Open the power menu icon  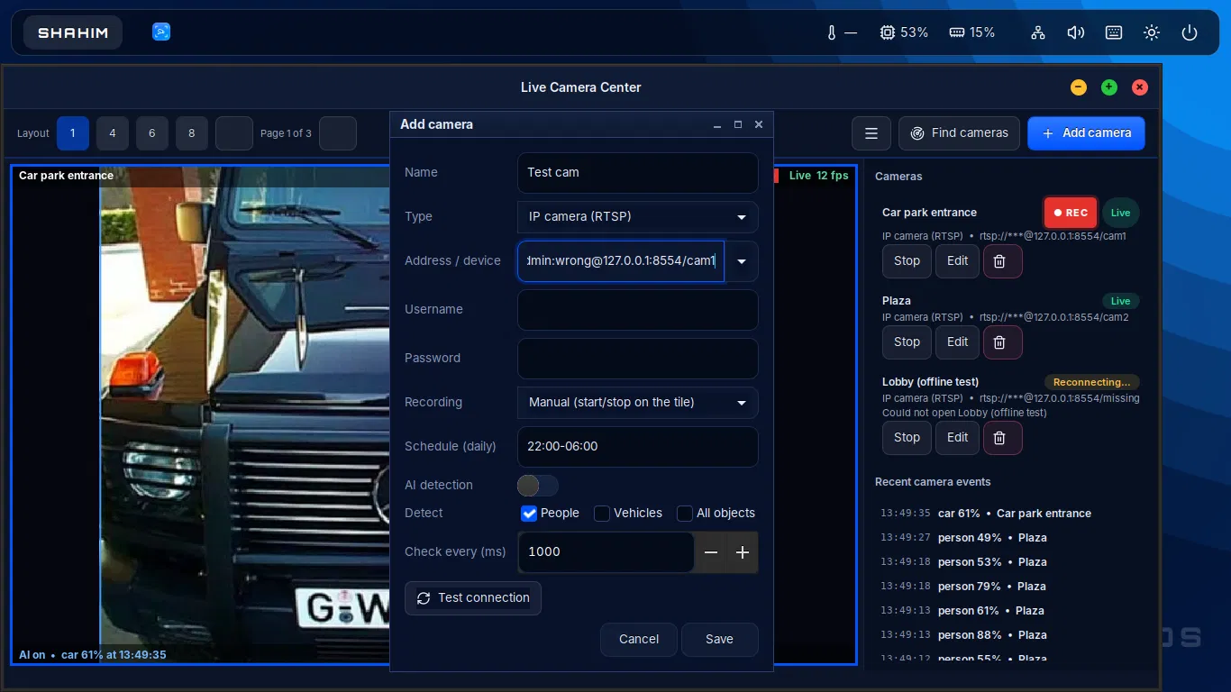pyautogui.click(x=1190, y=32)
